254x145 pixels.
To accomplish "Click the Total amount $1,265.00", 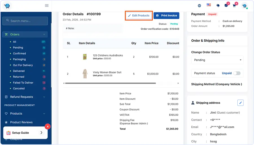I will point(172,129).
